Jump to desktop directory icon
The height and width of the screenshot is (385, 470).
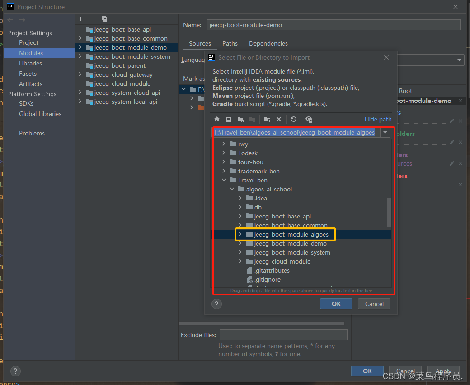point(228,119)
